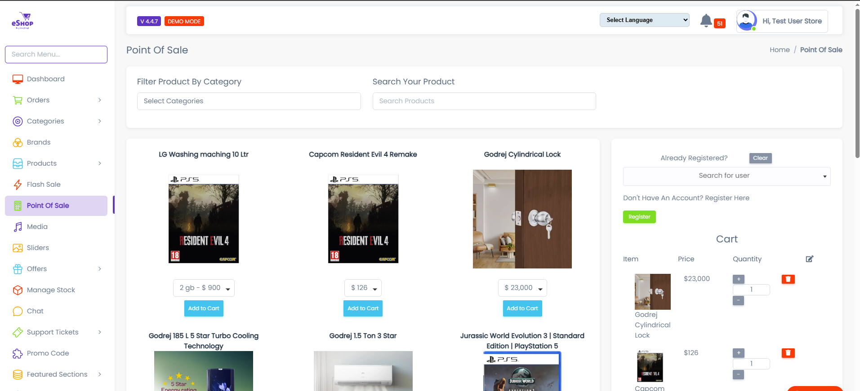Click the Sliders image icon
Viewport: 860px width, 391px height.
tap(18, 248)
